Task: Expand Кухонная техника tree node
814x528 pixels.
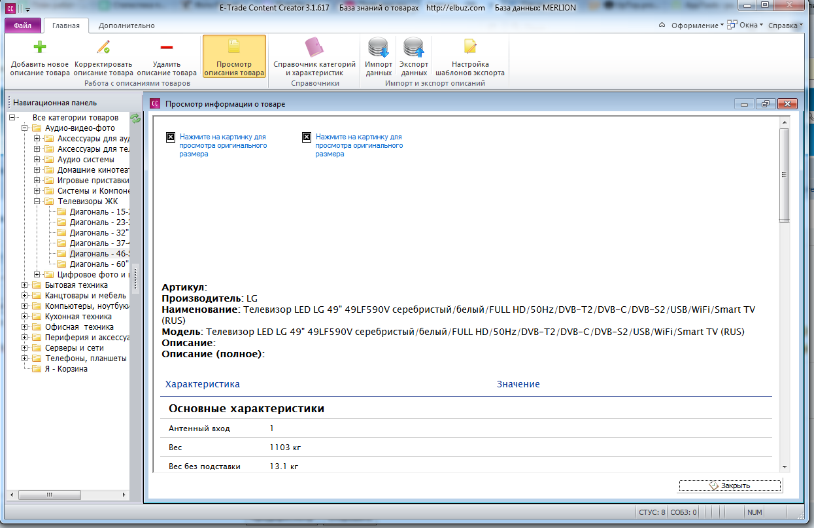Action: (x=25, y=317)
